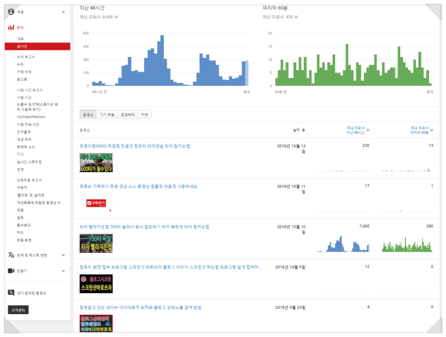Open 최종 화면 in the sidebar
Viewport: 446px width, 337px height.
coord(24,241)
